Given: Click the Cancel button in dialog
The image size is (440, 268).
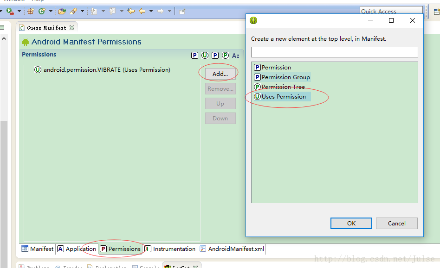Looking at the screenshot, I should pyautogui.click(x=397, y=223).
